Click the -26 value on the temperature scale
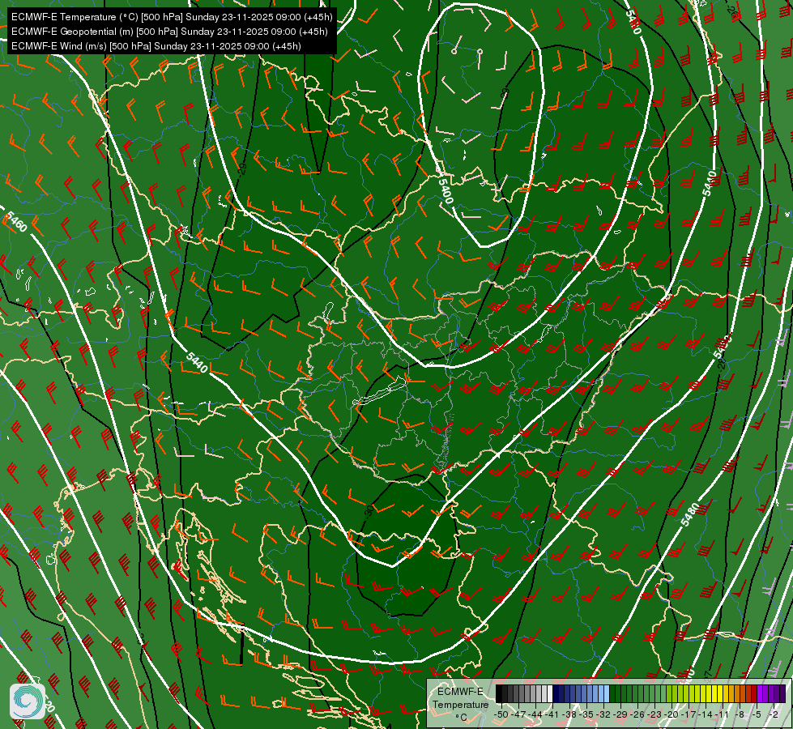Image resolution: width=793 pixels, height=729 pixels. (x=637, y=714)
